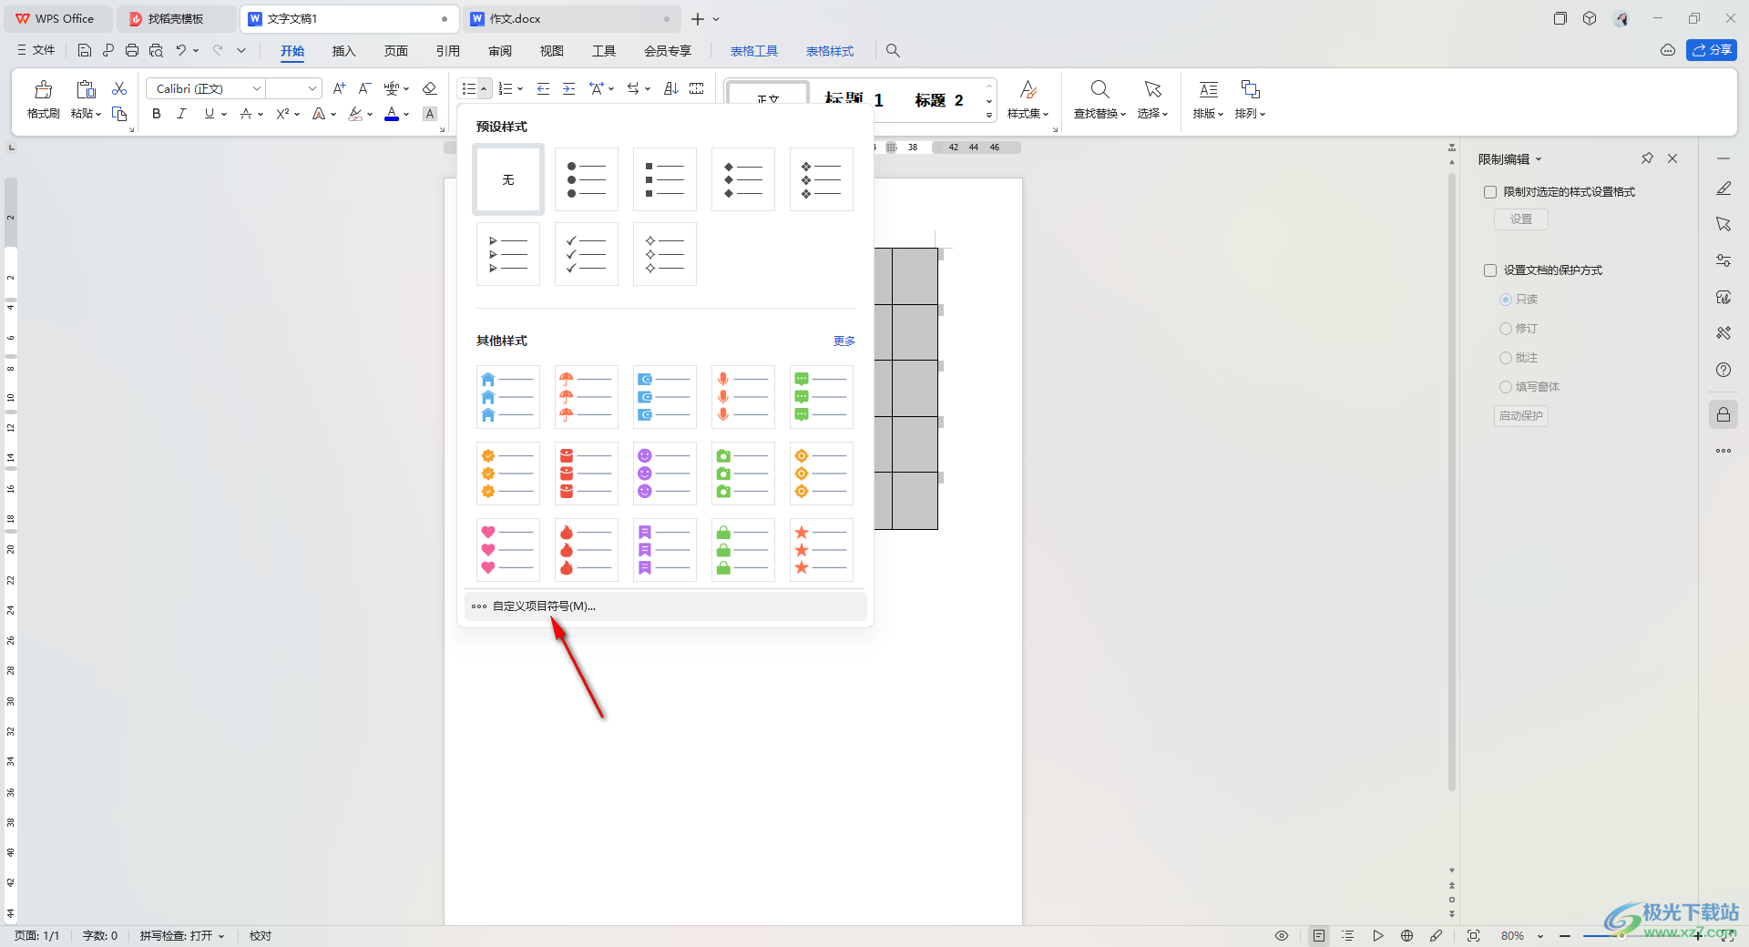The height and width of the screenshot is (947, 1749).
Task: Click the Copy icon under scissors
Action: click(x=119, y=114)
